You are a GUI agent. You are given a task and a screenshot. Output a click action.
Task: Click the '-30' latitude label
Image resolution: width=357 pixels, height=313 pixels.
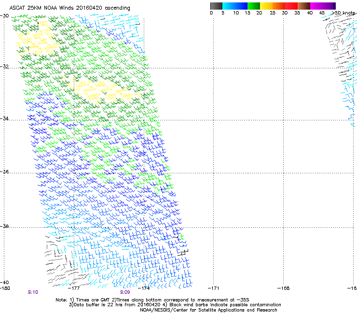[4, 15]
